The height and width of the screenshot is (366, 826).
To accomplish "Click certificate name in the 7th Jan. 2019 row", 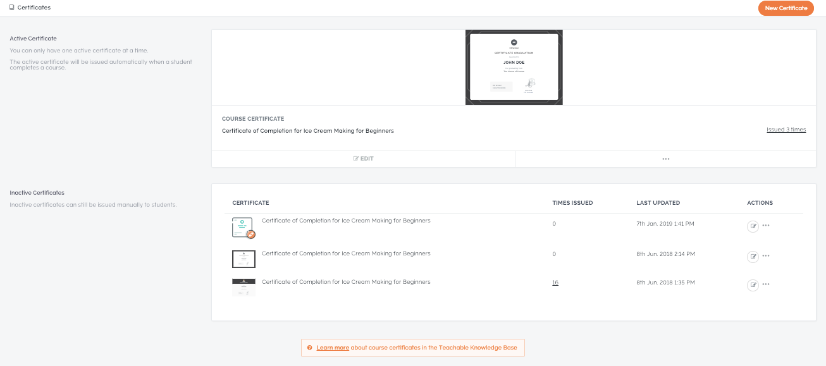I will pyautogui.click(x=346, y=221).
